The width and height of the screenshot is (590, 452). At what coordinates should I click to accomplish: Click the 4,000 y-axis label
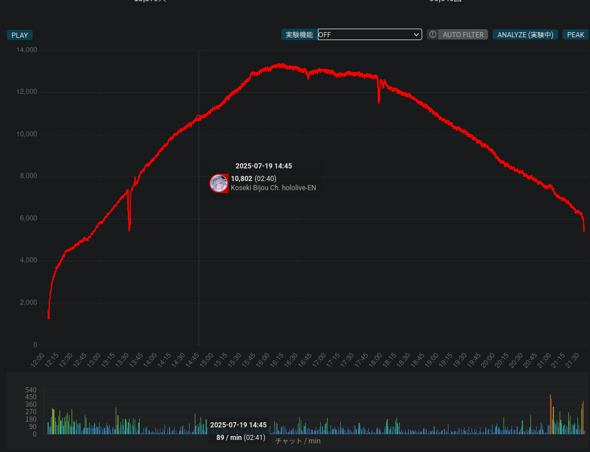pyautogui.click(x=28, y=261)
